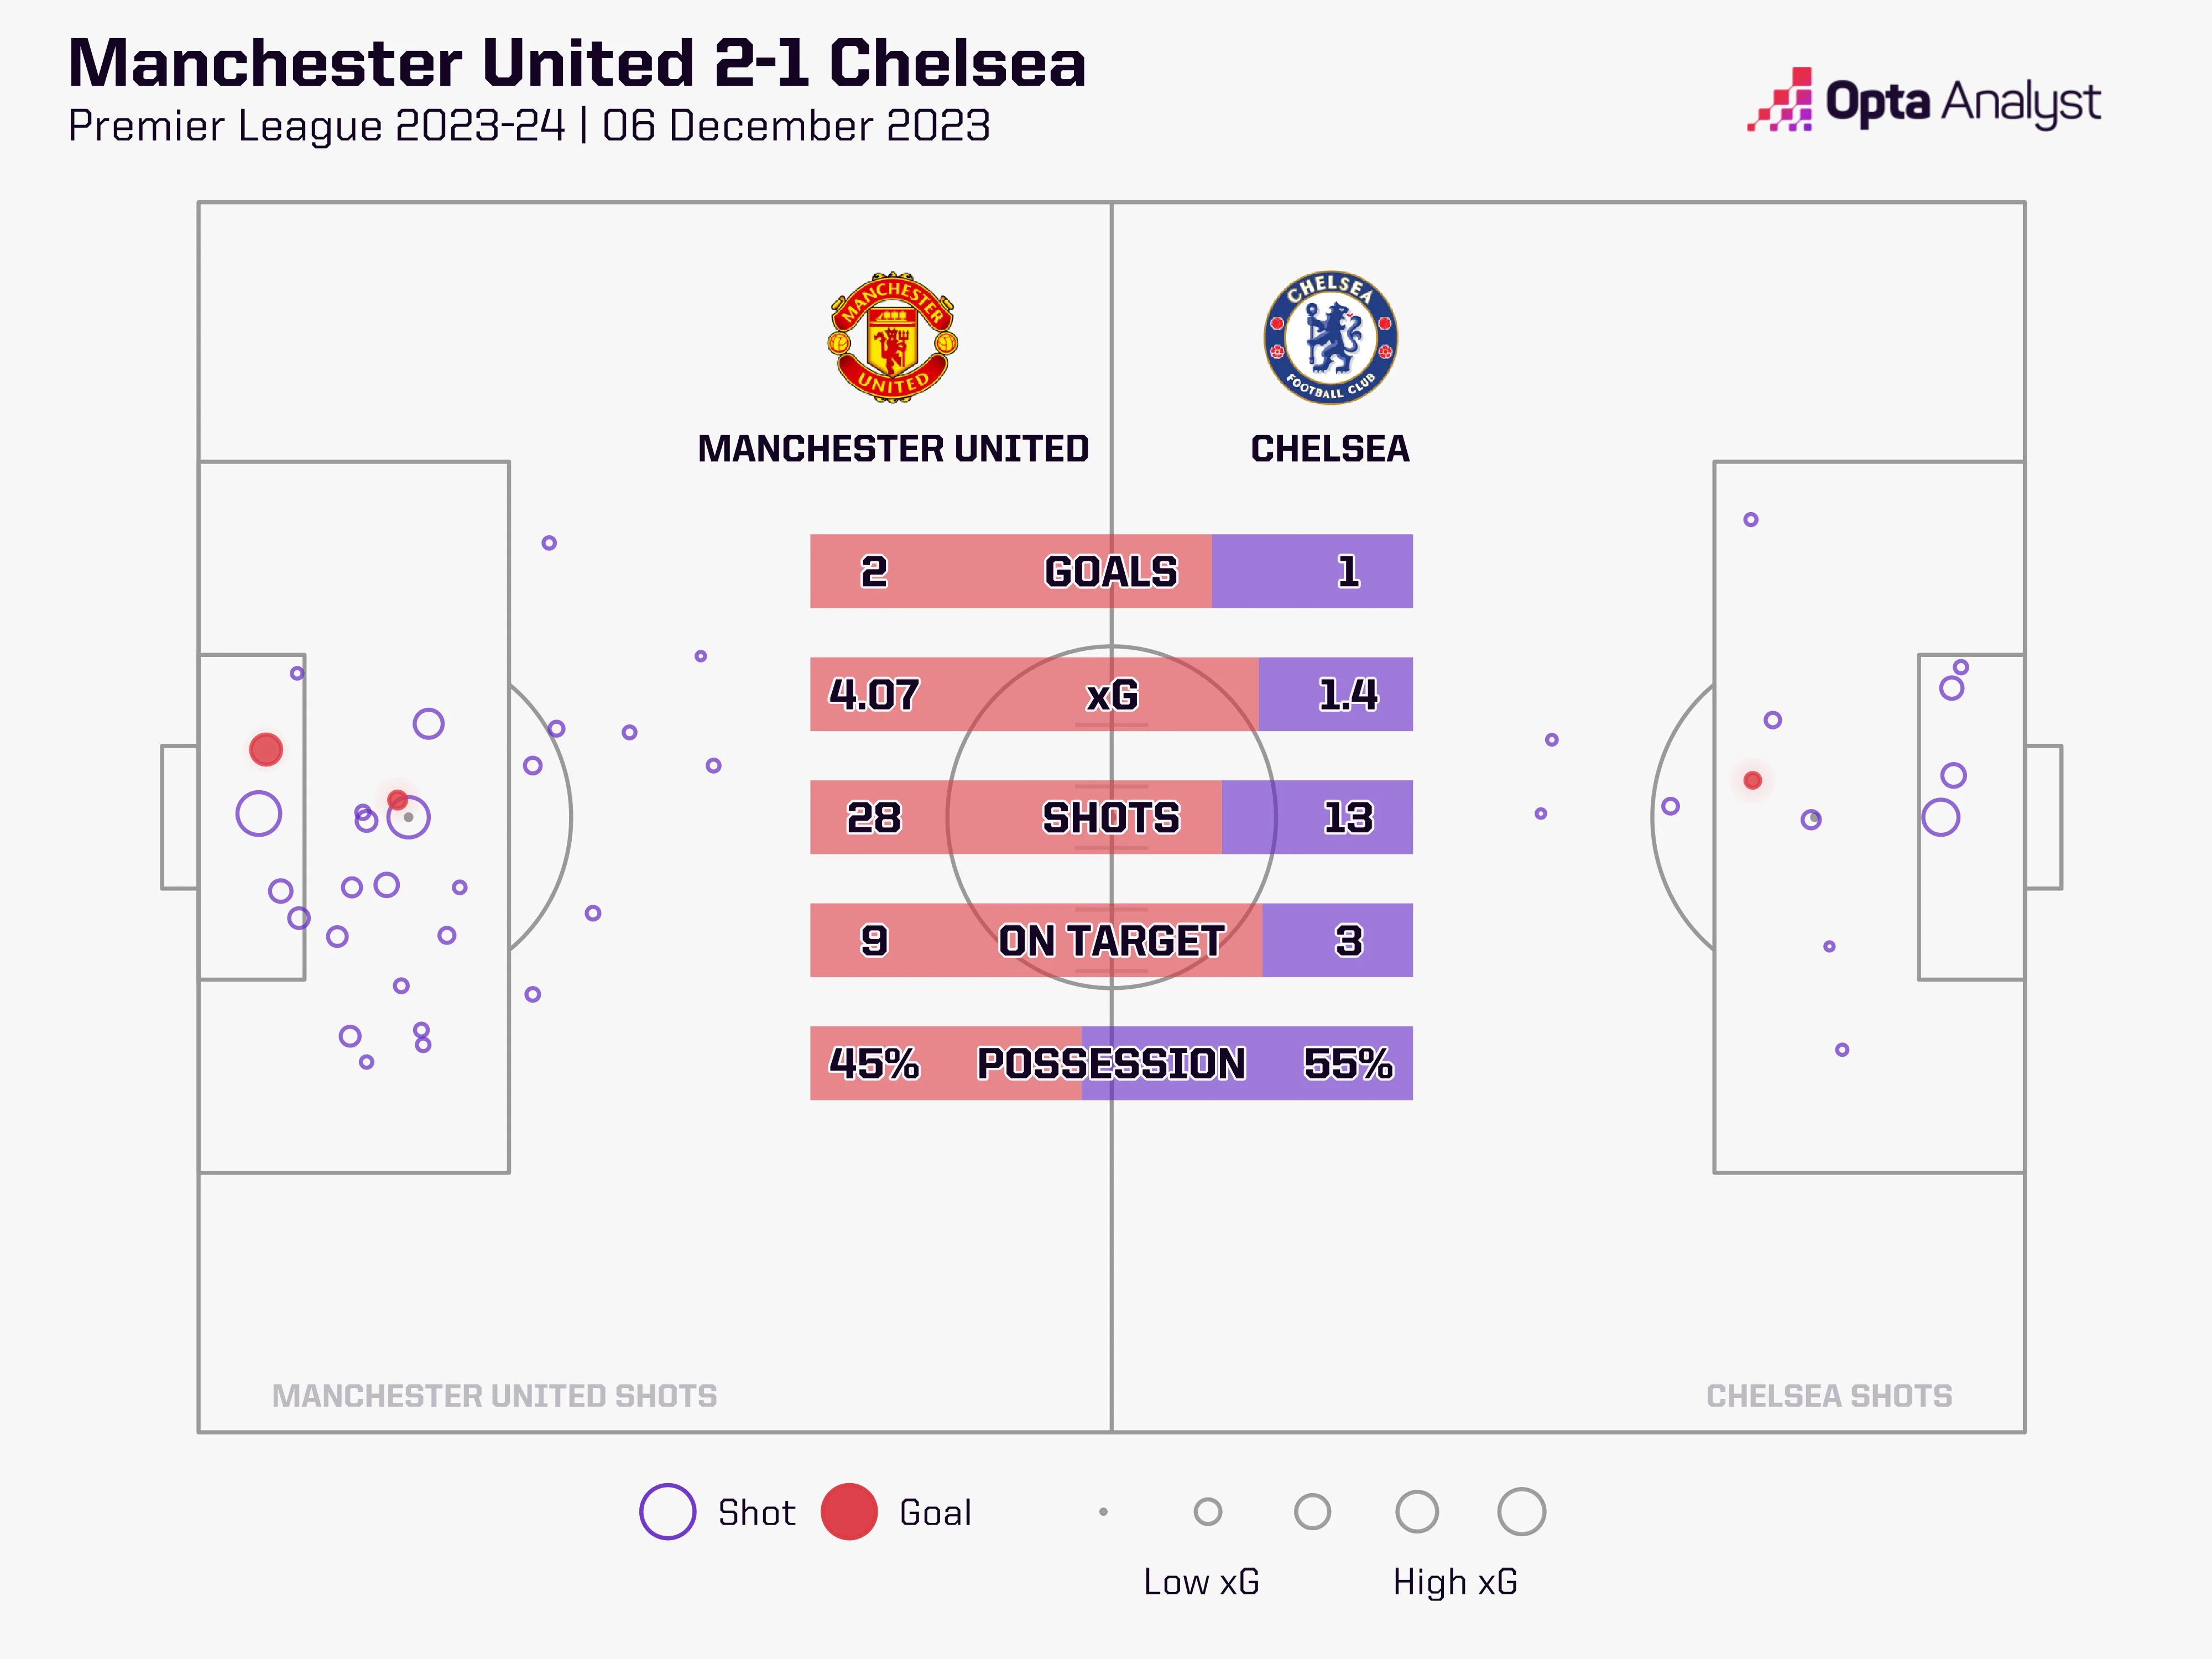The image size is (2212, 1659).
Task: Select the purple Shot legend circle
Action: click(667, 1511)
